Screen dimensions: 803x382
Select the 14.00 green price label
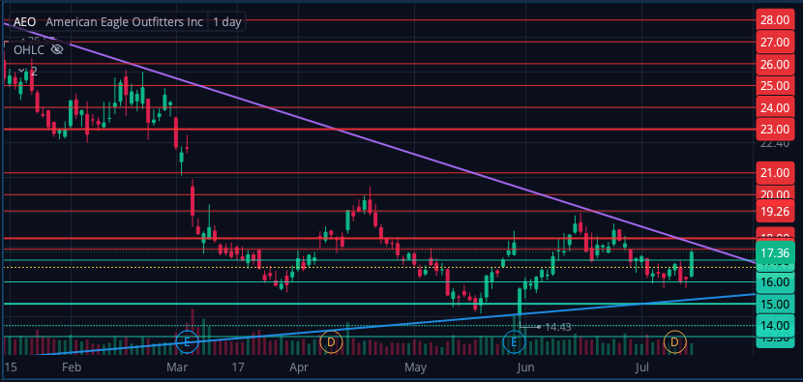[x=775, y=325]
